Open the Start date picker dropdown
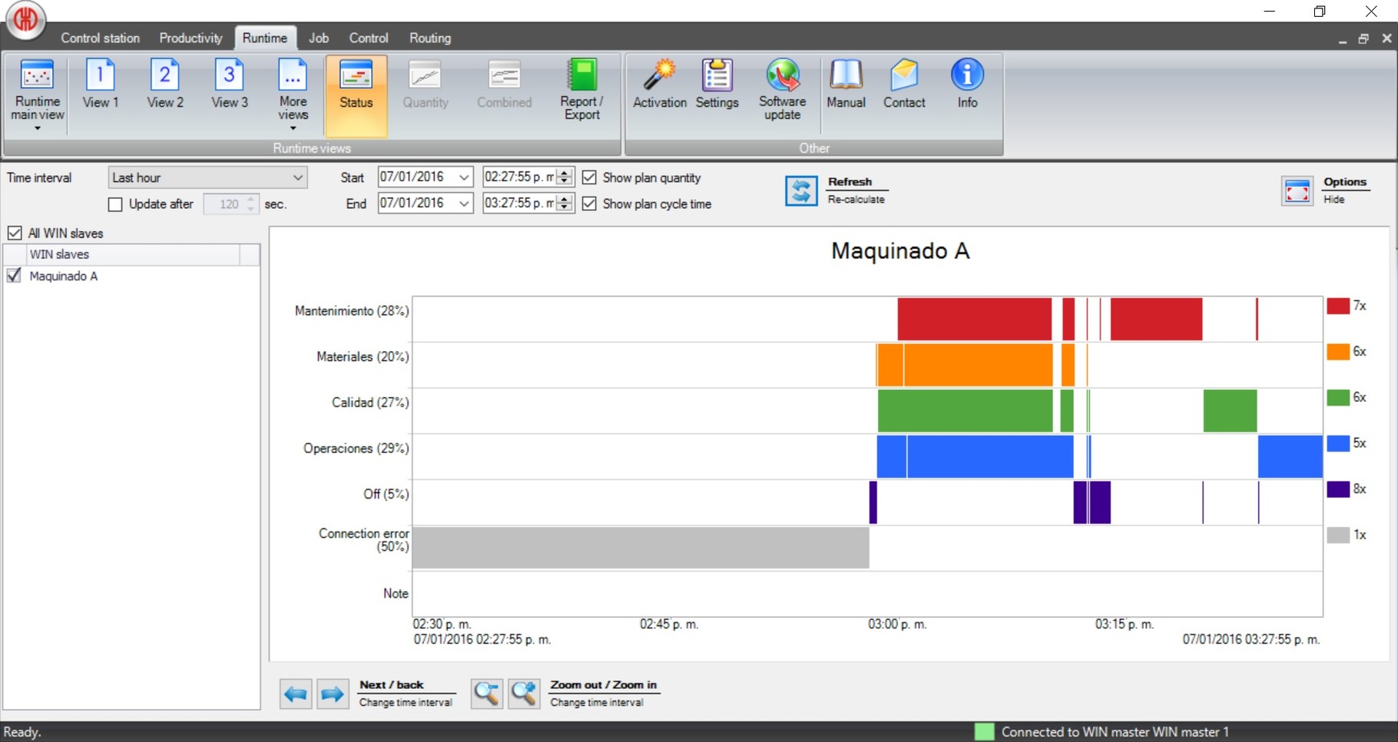Image resolution: width=1398 pixels, height=742 pixels. click(x=464, y=177)
